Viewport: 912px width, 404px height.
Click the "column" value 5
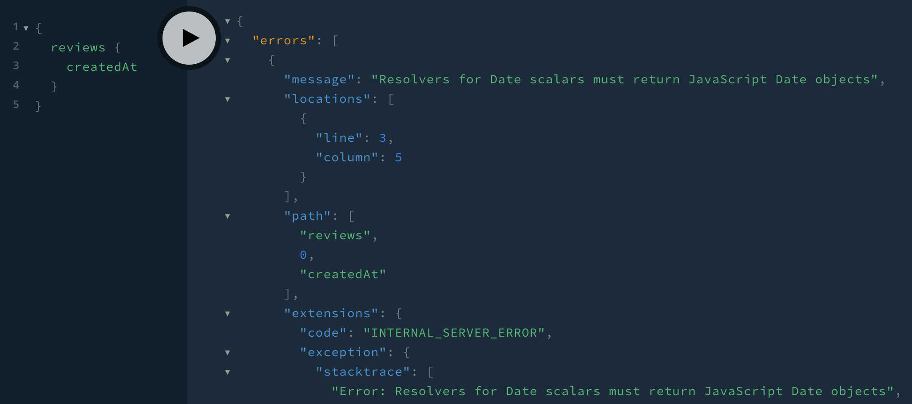[398, 158]
